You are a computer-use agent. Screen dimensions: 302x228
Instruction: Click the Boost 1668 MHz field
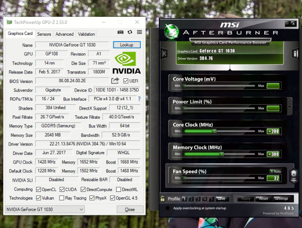pyautogui.click(x=129, y=162)
